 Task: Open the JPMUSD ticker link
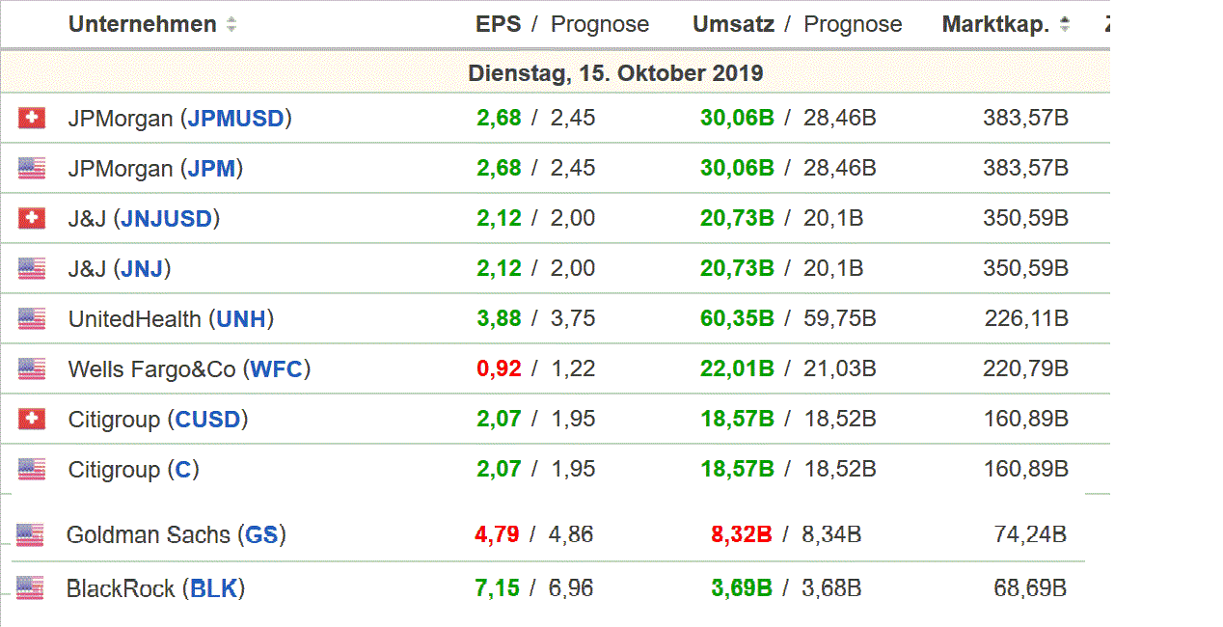pyautogui.click(x=236, y=119)
